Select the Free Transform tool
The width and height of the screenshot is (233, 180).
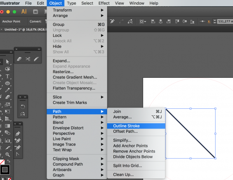tap(7, 111)
